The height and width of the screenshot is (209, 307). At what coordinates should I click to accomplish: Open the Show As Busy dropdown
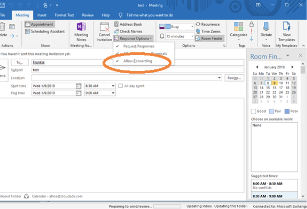192,27
